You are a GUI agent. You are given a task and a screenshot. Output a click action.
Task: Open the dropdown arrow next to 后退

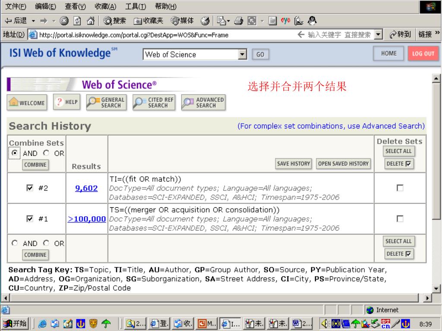[x=33, y=21]
